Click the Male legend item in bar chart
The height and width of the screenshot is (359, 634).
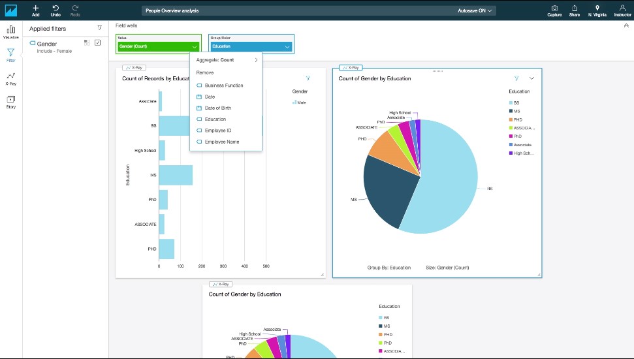point(299,102)
